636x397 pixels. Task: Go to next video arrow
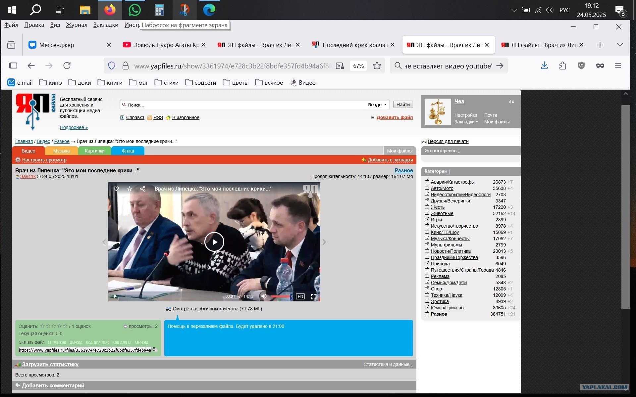tap(324, 242)
